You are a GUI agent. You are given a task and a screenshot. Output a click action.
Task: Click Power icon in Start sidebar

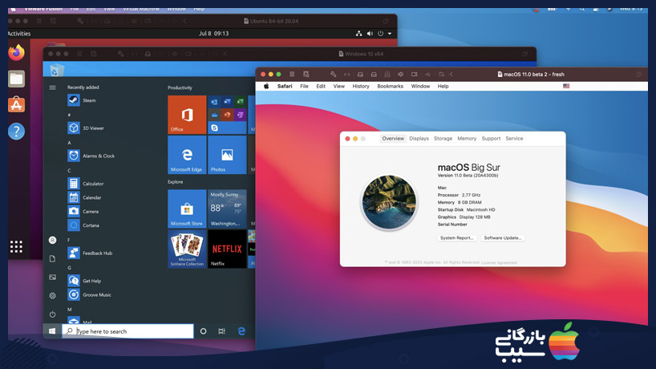[52, 314]
